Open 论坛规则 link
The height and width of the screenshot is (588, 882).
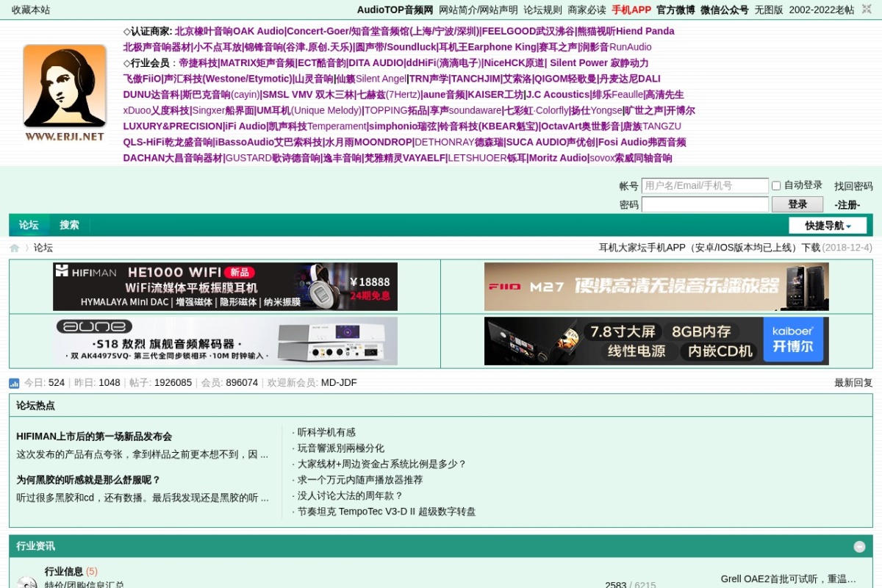[543, 10]
